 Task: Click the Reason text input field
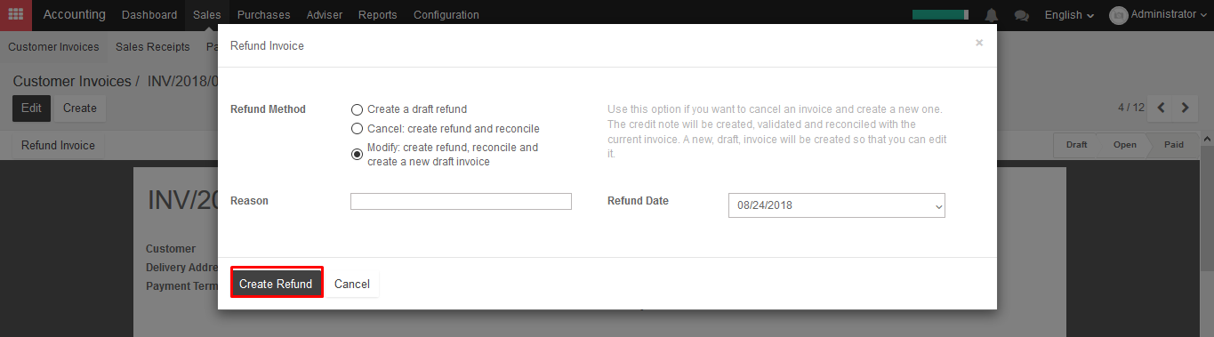(461, 202)
